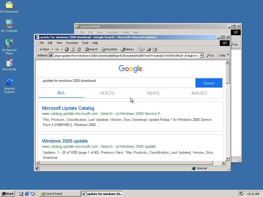Image resolution: width=263 pixels, height=197 pixels.
Task: Open the Tools menu in Internet Explorer
Action: tap(85, 43)
